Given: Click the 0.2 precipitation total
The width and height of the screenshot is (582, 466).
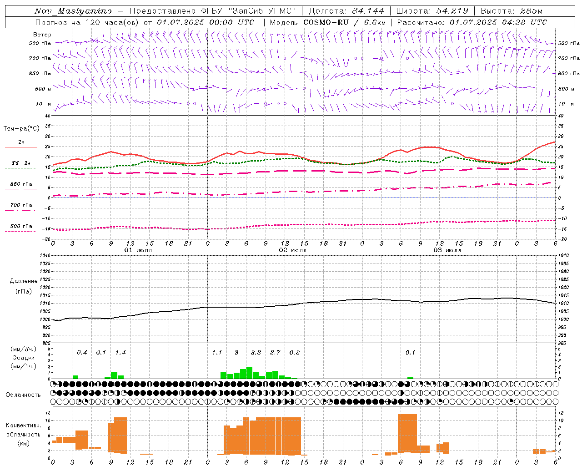Looking at the screenshot, I should coord(295,353).
